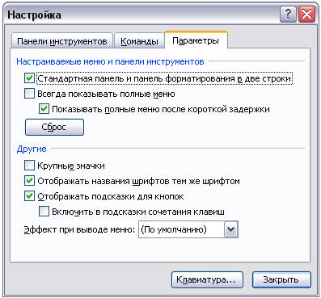This screenshot has height=298, width=321.
Task: Check Включить в подсказки сочетания клавиш
Action: tap(44, 212)
